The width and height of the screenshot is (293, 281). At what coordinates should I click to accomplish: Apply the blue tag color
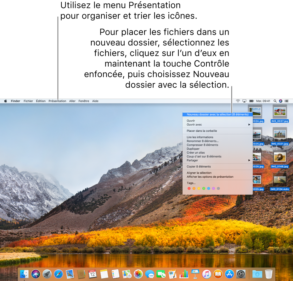[209, 189]
